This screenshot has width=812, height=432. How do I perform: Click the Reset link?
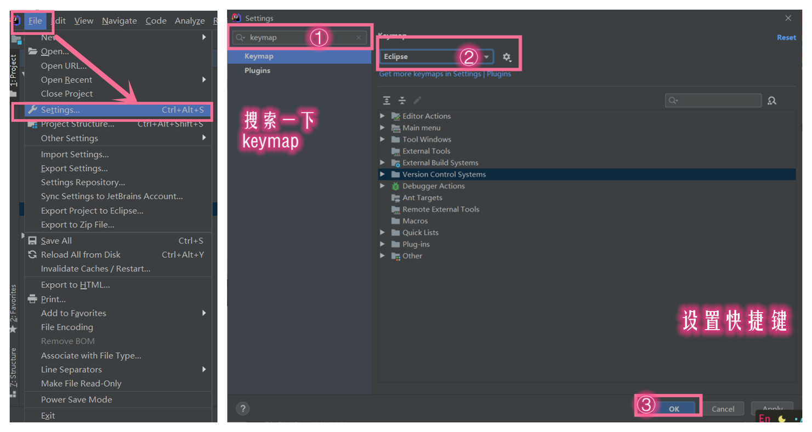click(x=786, y=38)
